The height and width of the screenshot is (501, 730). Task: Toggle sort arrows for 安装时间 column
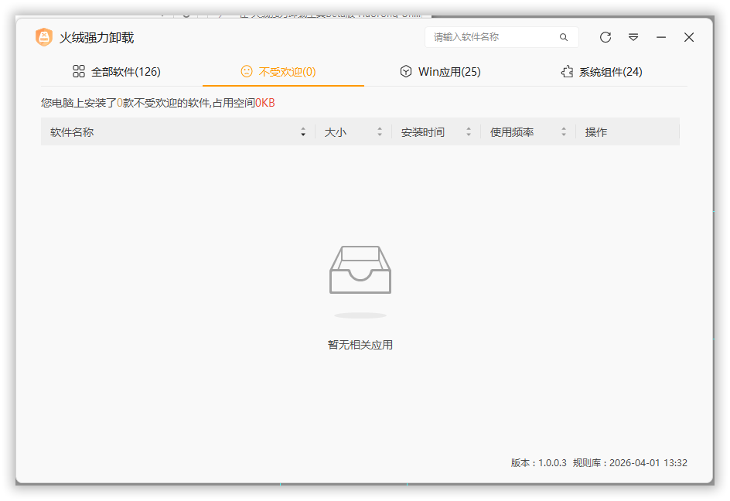click(x=469, y=132)
